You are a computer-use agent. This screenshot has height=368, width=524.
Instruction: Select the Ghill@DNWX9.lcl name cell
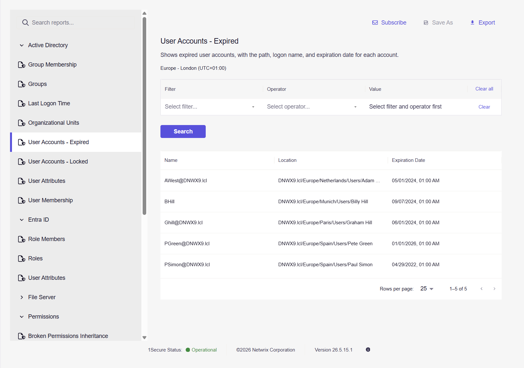click(183, 223)
